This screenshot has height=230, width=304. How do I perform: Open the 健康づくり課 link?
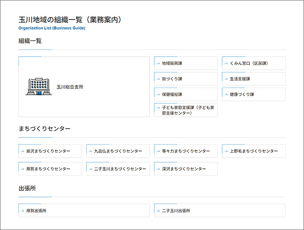[253, 95]
